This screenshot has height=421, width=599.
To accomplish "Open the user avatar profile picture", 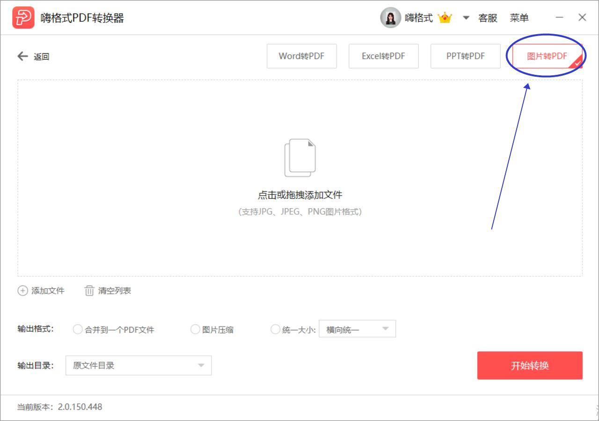I will (x=390, y=18).
